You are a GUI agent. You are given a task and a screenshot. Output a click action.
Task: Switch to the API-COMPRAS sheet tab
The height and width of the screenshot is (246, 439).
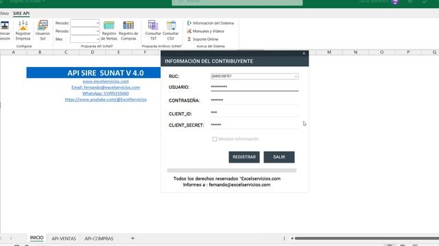point(99,238)
